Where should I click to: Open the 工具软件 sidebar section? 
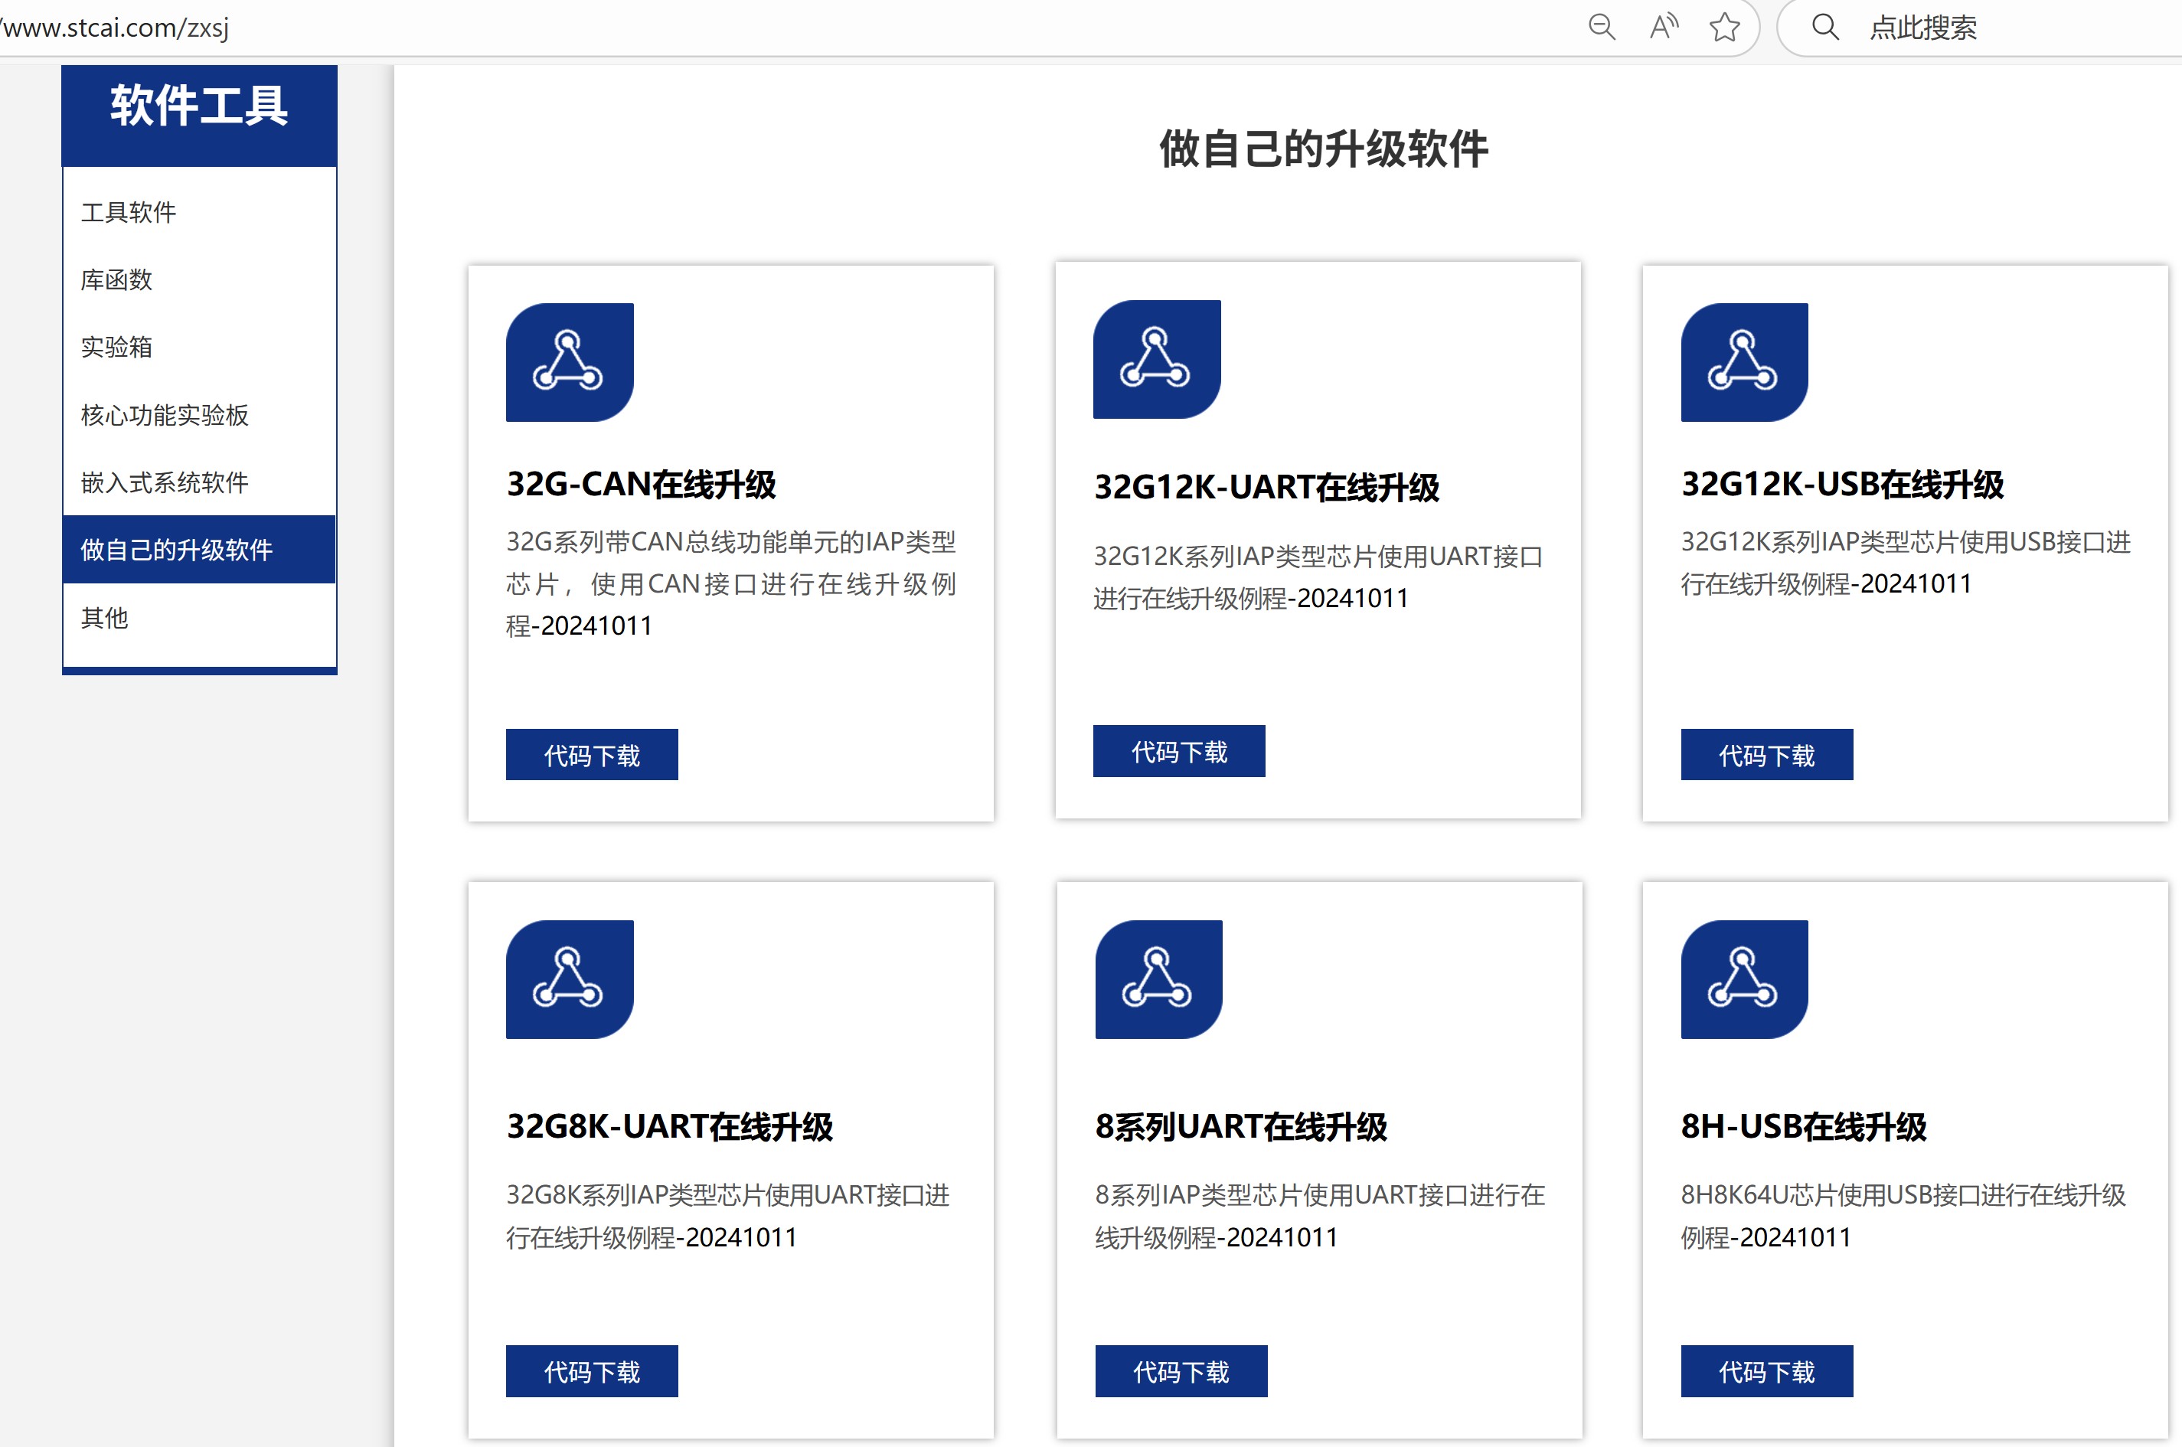[x=130, y=211]
